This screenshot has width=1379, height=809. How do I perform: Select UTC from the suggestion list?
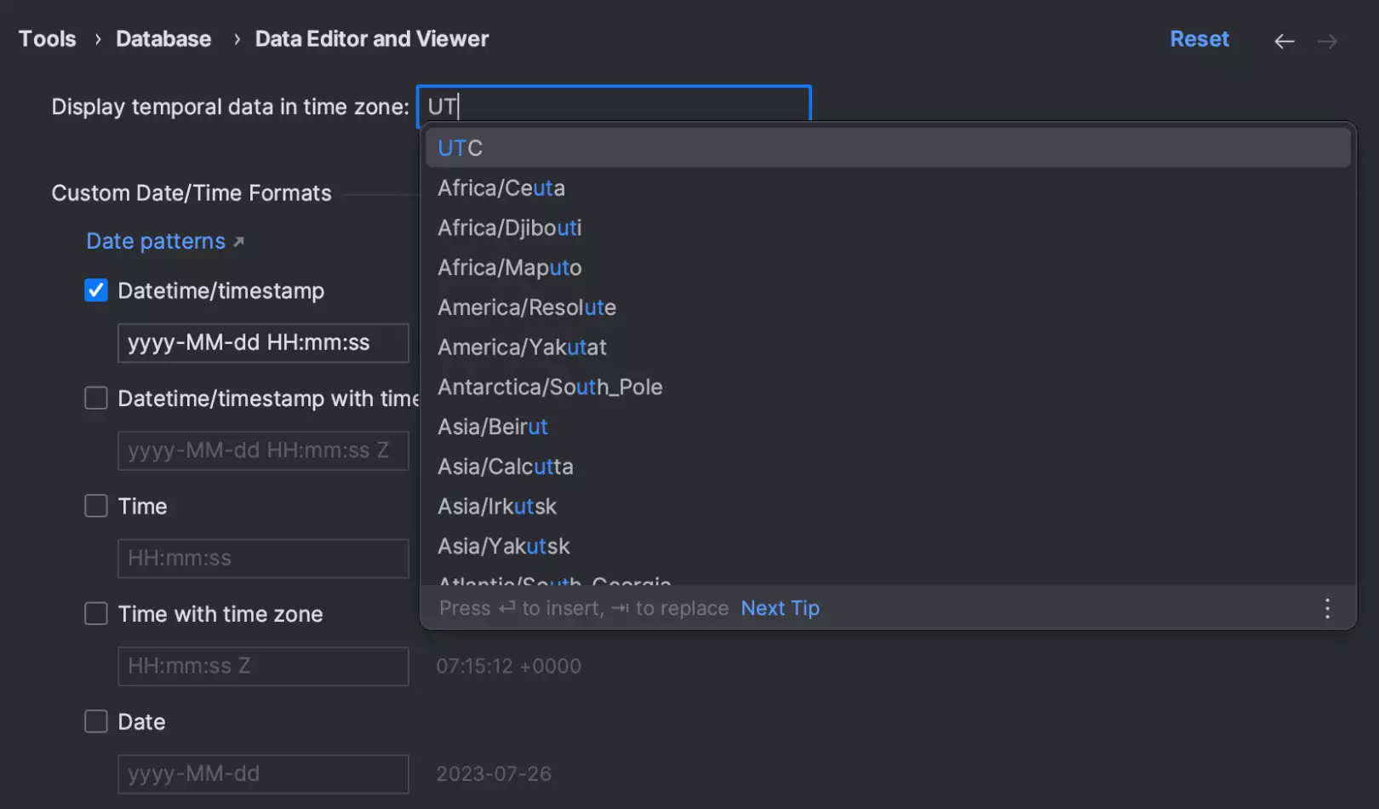[x=461, y=148]
